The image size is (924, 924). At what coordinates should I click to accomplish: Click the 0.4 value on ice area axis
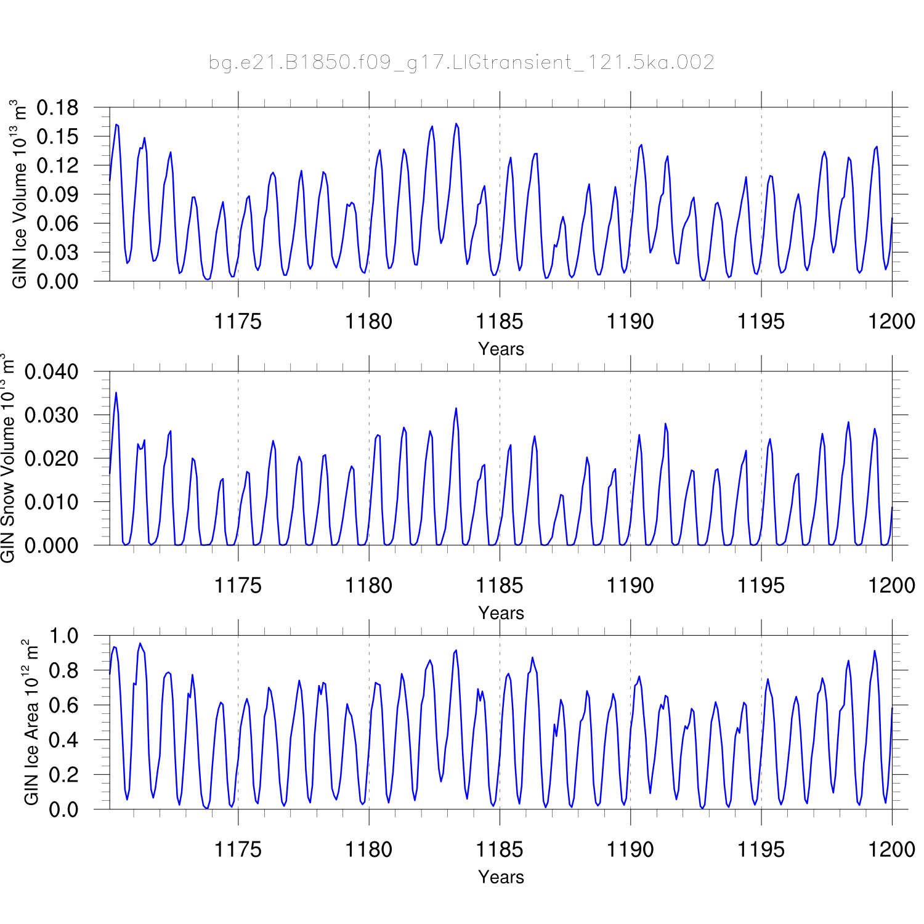pyautogui.click(x=63, y=740)
